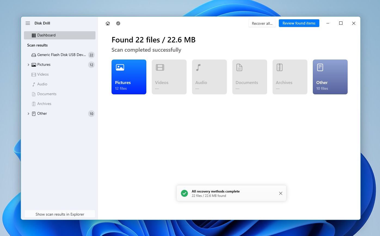Open the Archives category card

click(x=290, y=77)
